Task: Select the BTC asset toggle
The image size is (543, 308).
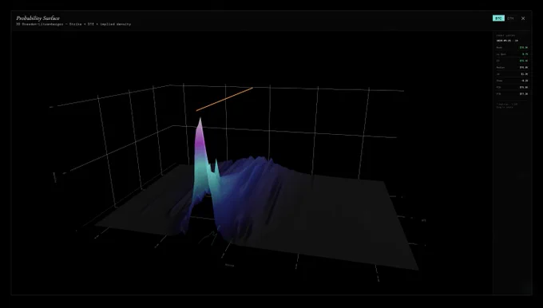Action: pos(498,18)
